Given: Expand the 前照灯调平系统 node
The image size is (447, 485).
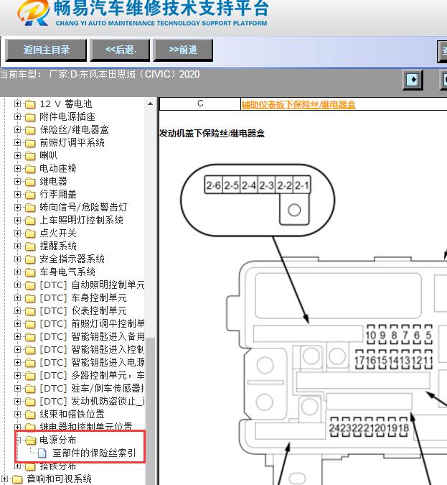Looking at the screenshot, I should click(18, 143).
